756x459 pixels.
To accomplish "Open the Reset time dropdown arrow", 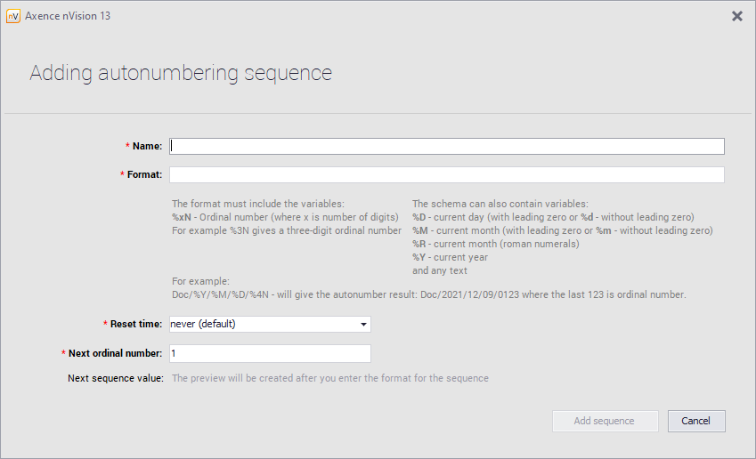I will [x=363, y=325].
